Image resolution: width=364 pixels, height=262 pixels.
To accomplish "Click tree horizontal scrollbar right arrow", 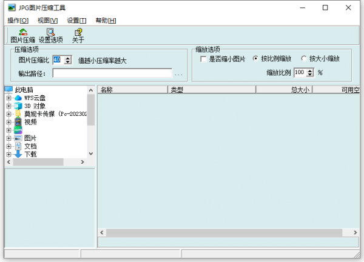I will pyautogui.click(x=83, y=162).
